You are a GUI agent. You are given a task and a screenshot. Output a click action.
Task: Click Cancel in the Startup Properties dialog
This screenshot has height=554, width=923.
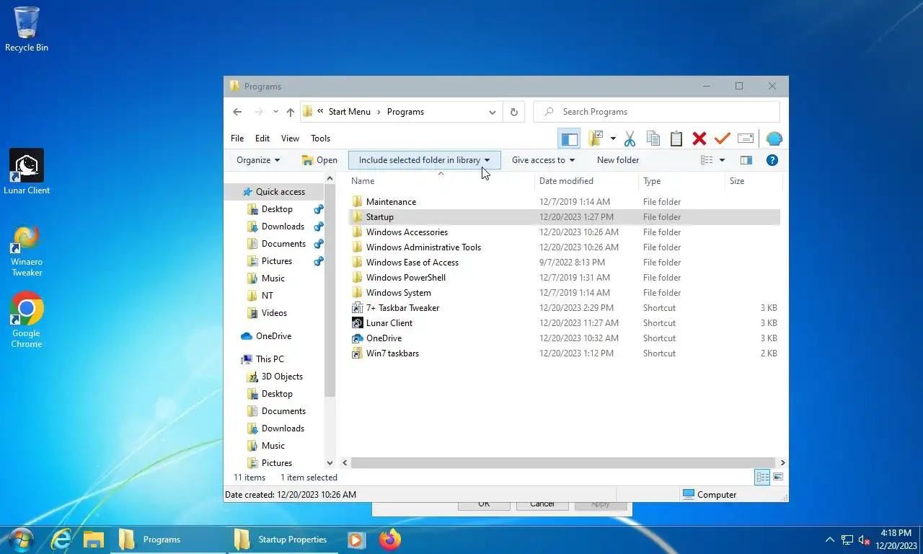(542, 505)
